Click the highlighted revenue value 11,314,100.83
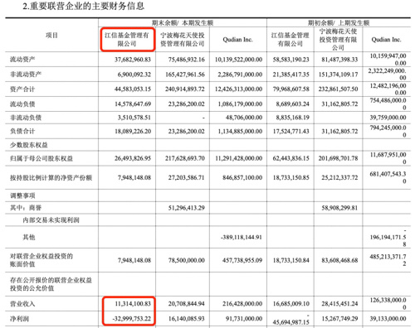Viewport: 415px width, 328px height. coord(133,304)
